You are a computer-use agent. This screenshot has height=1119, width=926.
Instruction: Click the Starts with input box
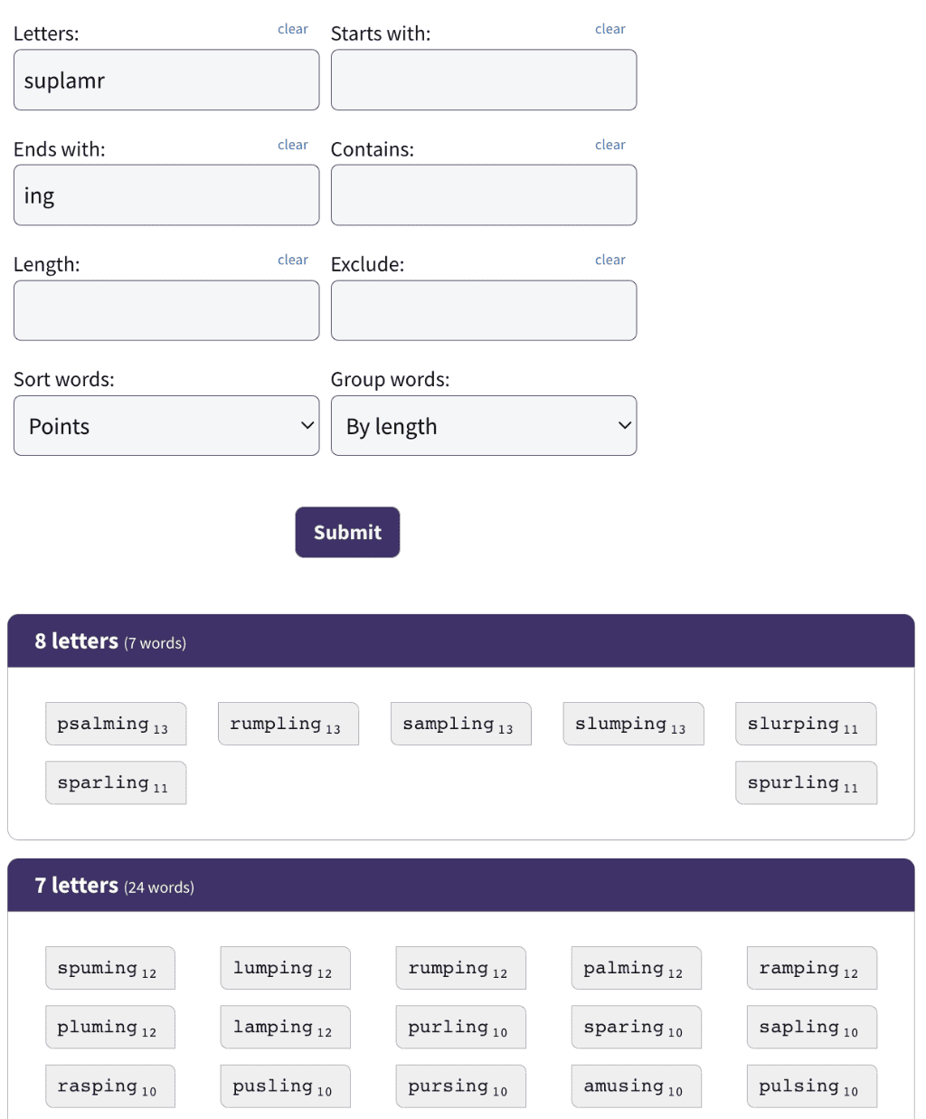click(484, 81)
